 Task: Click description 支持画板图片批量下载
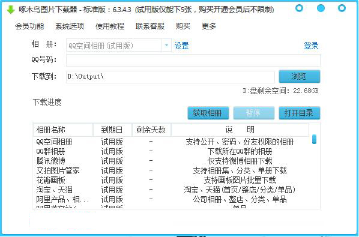coord(240,181)
